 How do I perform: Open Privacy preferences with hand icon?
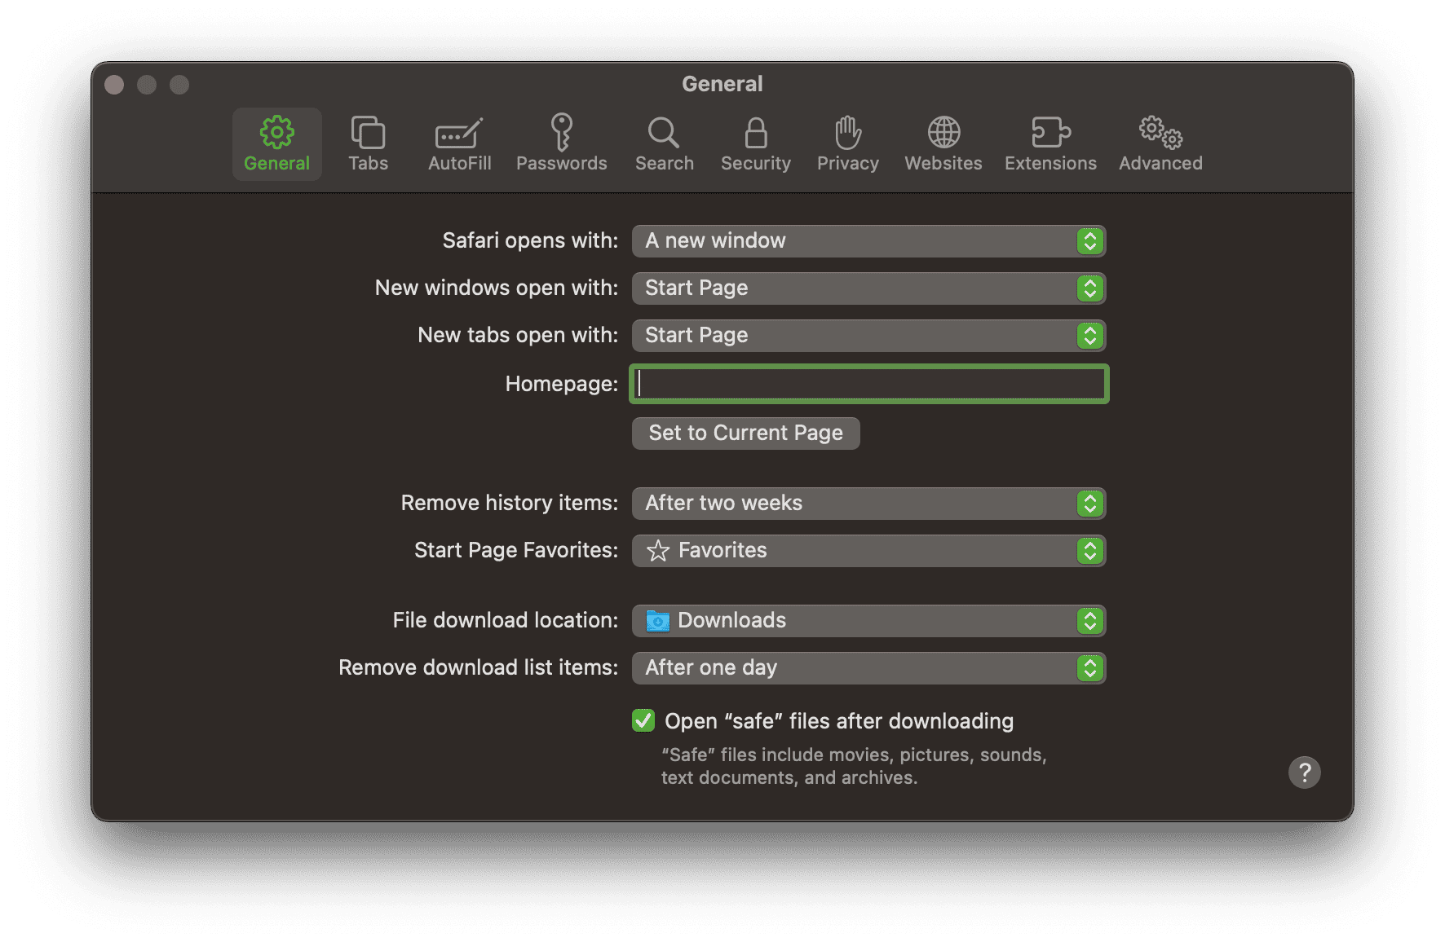coord(847,143)
